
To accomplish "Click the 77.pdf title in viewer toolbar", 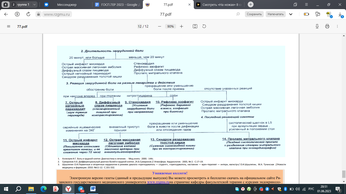I will pyautogui.click(x=22, y=26).
